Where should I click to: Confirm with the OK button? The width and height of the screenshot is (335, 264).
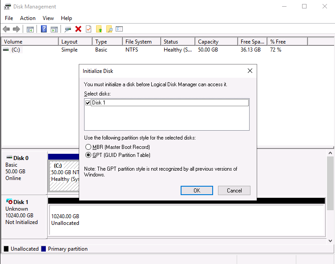tap(197, 190)
